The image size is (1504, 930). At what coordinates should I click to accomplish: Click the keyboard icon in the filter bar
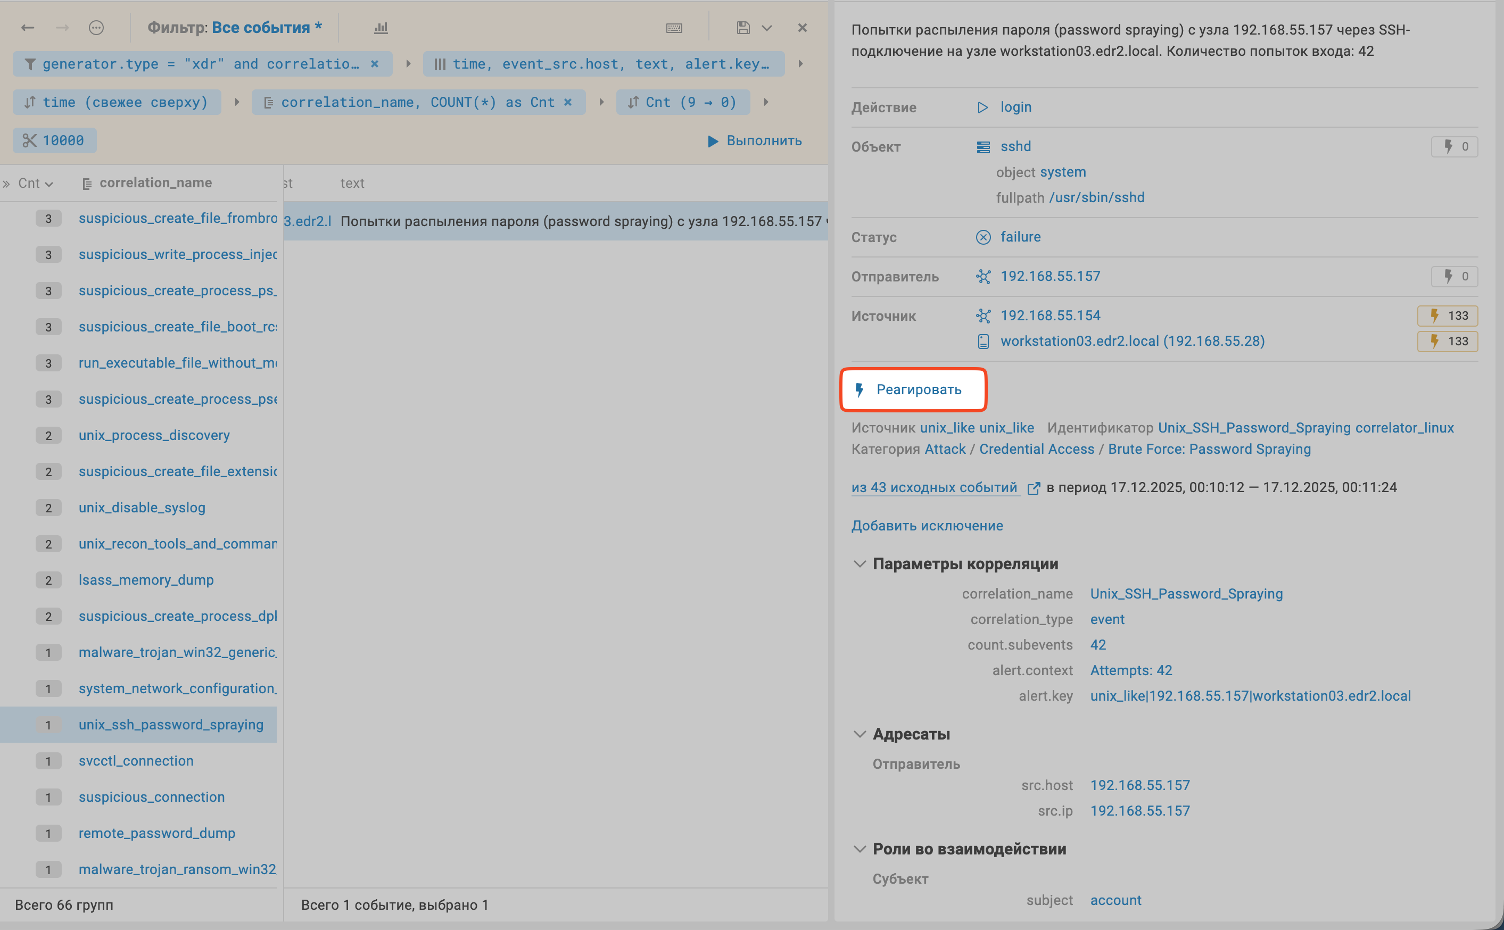click(x=674, y=28)
